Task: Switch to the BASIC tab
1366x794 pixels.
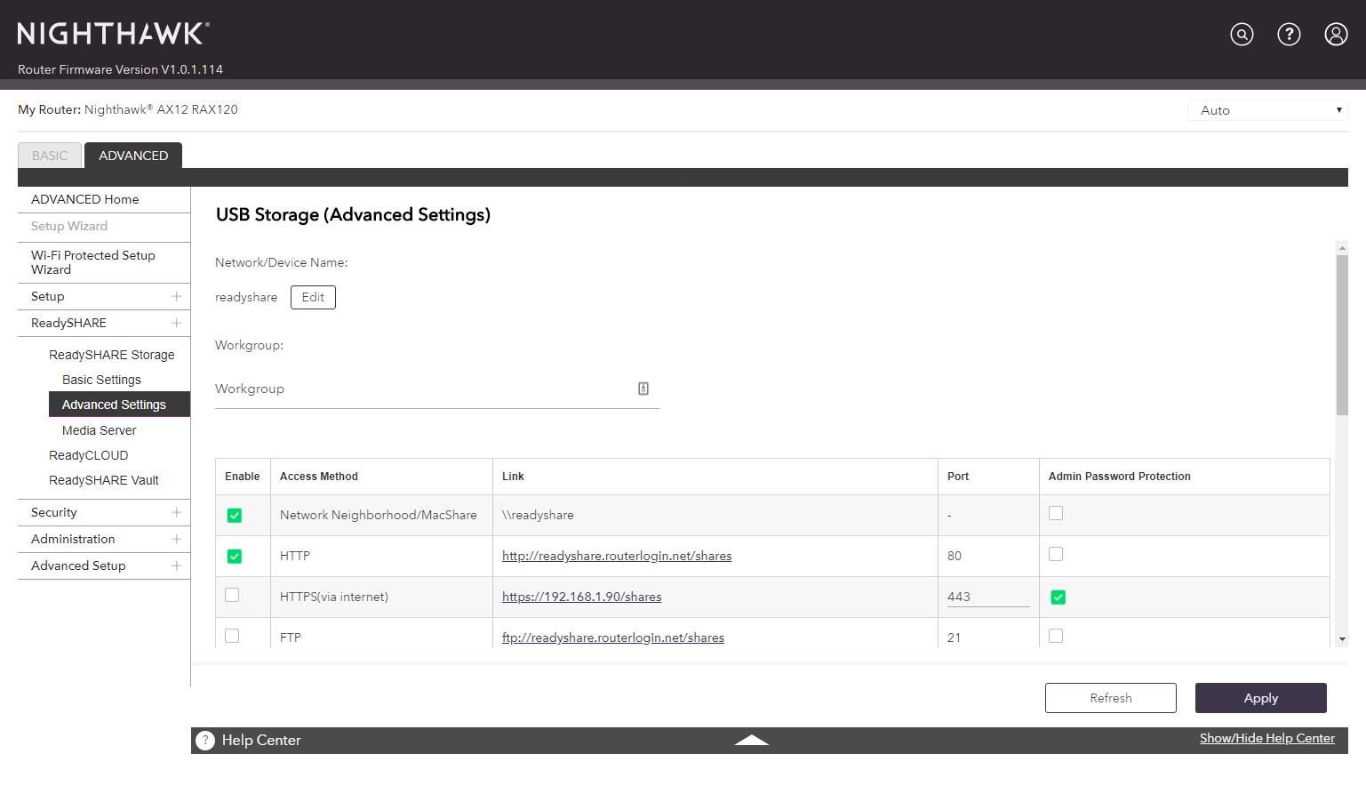Action: [50, 156]
